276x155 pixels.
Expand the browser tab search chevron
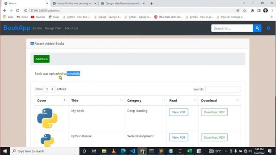coord(244,3)
